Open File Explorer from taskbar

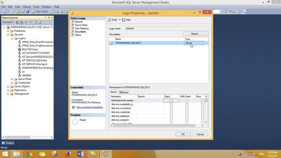pos(17,154)
